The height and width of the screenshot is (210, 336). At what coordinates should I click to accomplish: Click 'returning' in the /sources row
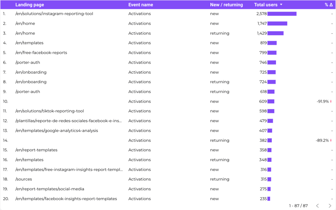220,179
